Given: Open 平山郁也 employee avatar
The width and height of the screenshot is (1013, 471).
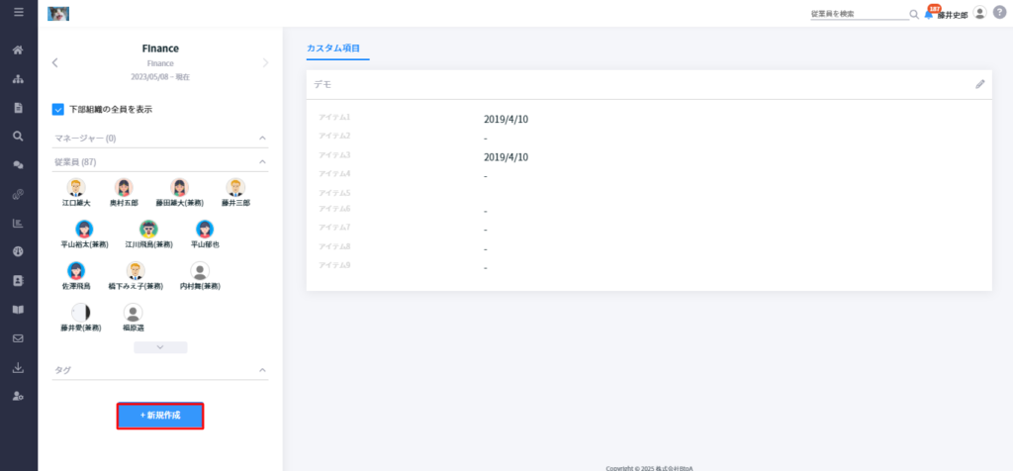Looking at the screenshot, I should pyautogui.click(x=205, y=229).
